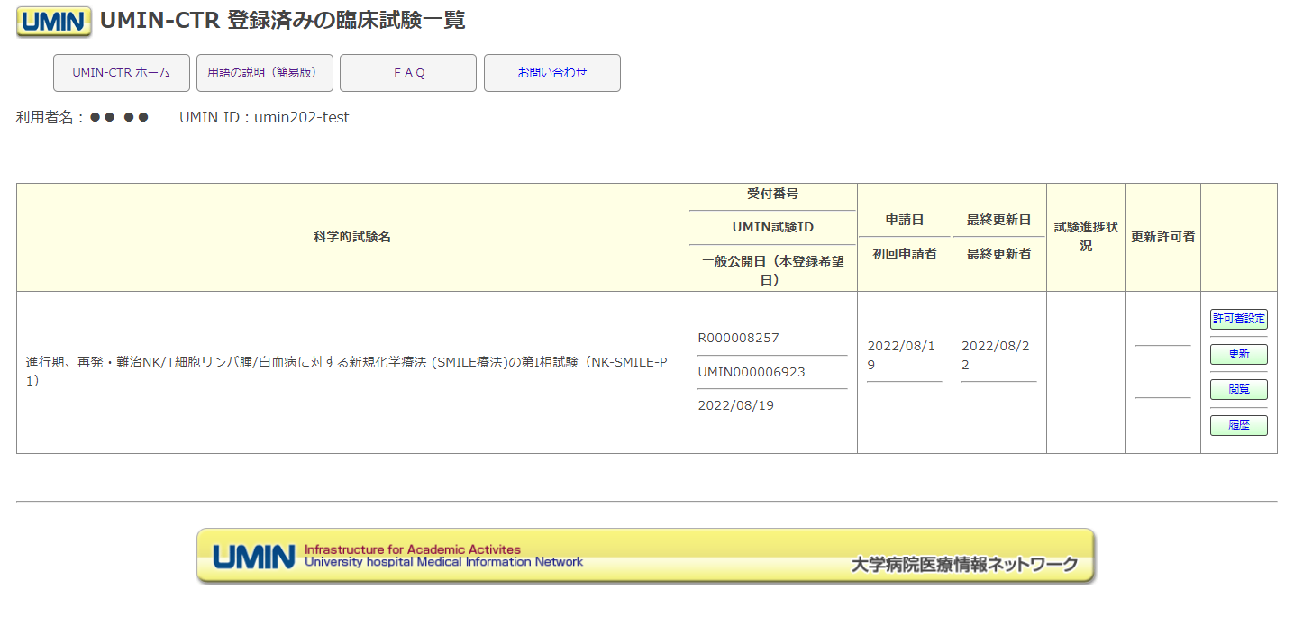Click the UMIN ID umin202-test text
This screenshot has height=635, width=1294.
(264, 117)
